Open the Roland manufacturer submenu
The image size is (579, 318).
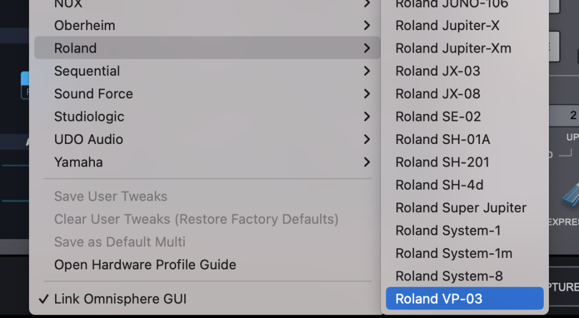(75, 49)
